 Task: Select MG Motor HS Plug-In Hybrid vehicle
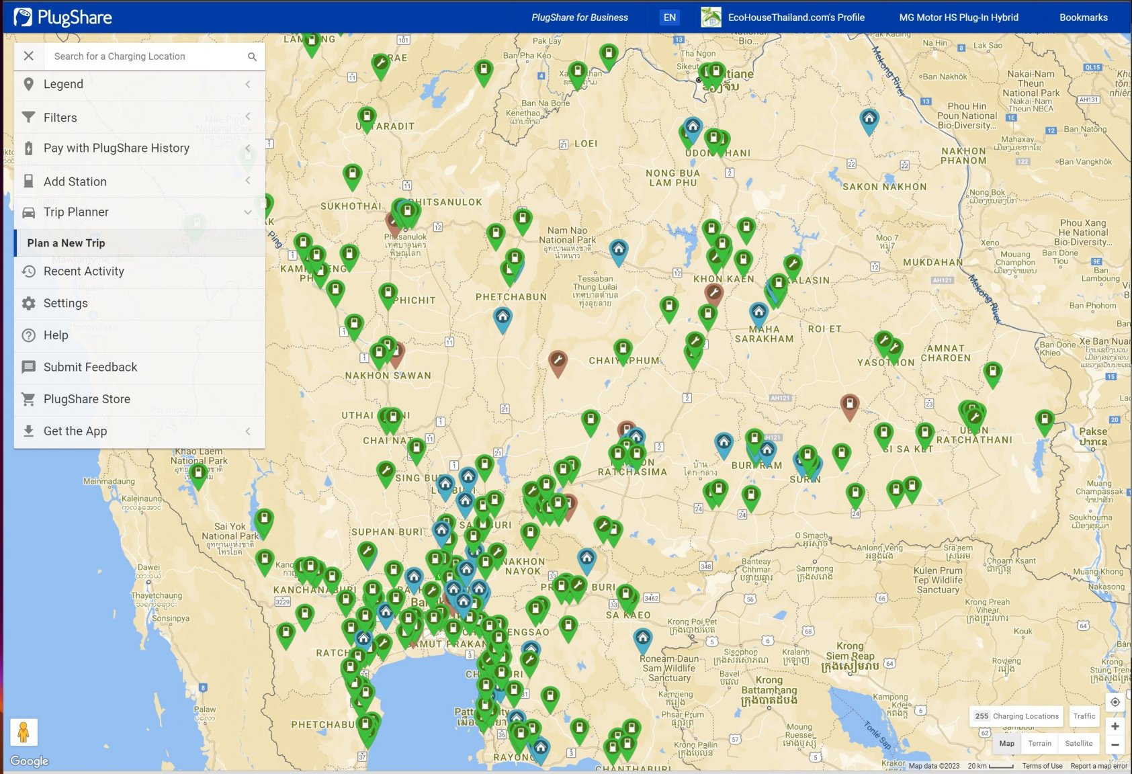click(959, 17)
